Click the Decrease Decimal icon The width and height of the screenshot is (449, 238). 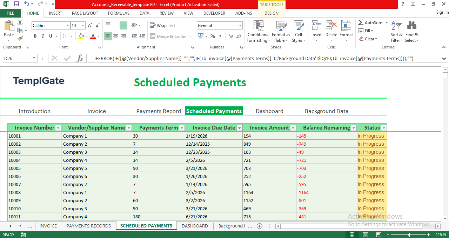point(240,36)
